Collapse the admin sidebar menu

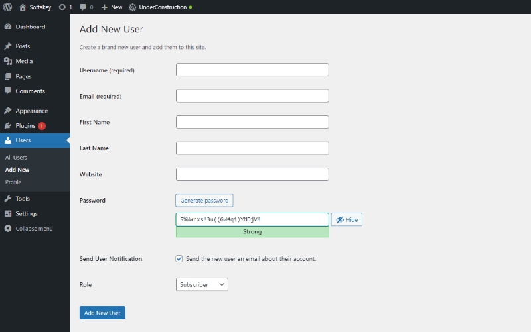[x=8, y=229]
